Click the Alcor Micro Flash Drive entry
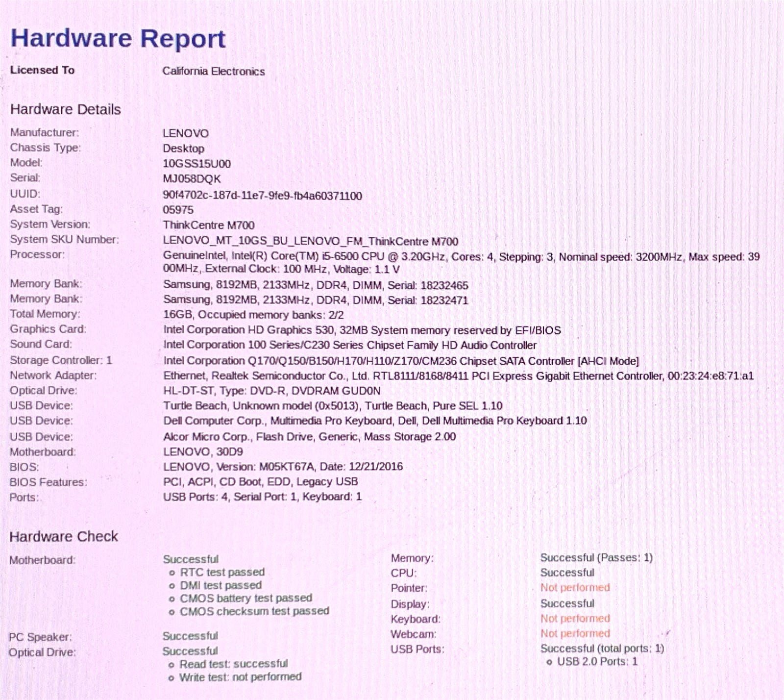 pos(309,436)
